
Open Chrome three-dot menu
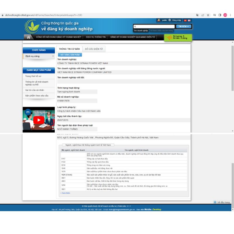click(230, 15)
